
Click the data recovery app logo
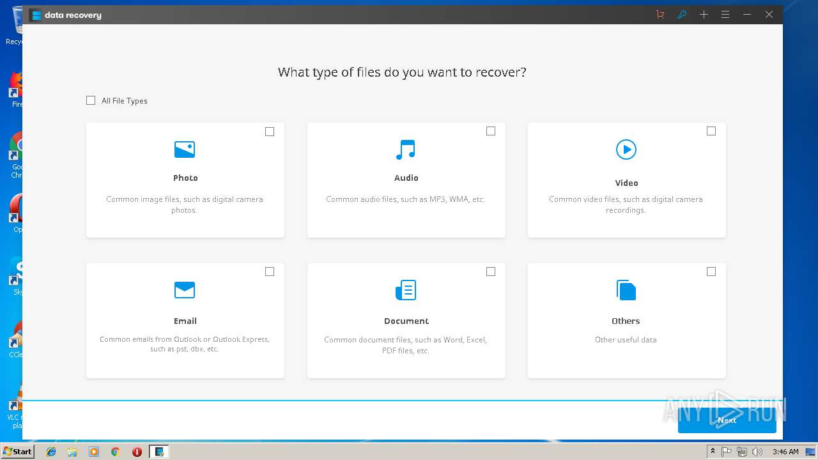(x=36, y=15)
